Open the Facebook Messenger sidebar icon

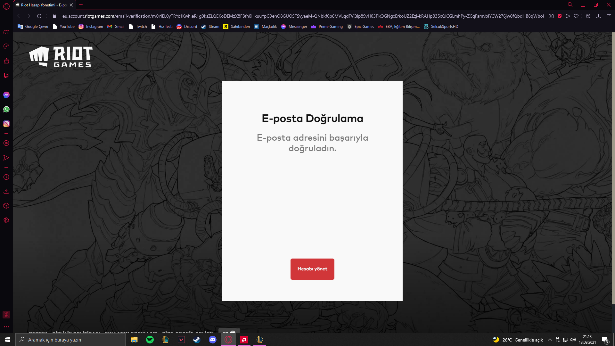6,95
